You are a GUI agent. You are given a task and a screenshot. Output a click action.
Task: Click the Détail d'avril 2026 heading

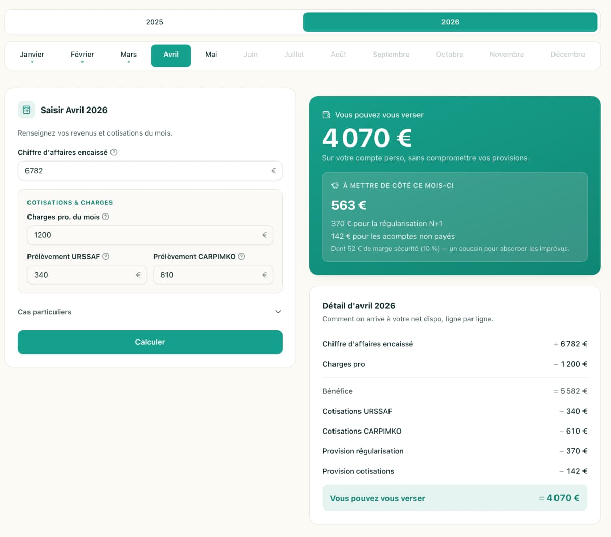(359, 306)
